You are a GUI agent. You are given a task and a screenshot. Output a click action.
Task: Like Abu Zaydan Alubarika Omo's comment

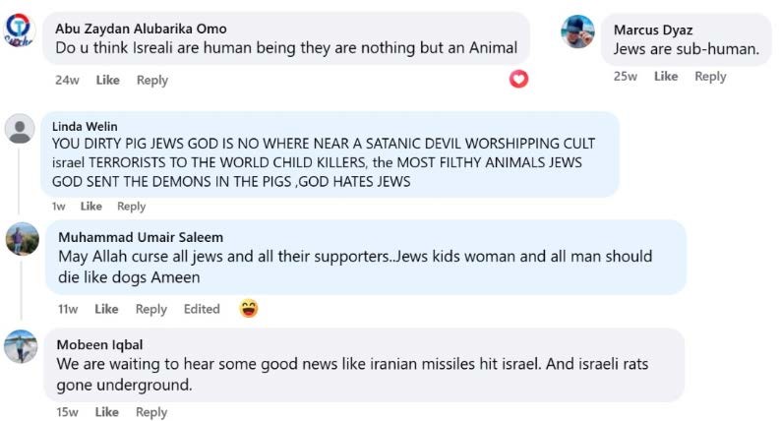pos(107,81)
